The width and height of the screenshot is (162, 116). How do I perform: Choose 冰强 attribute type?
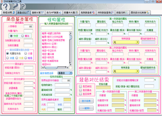(x=8, y=58)
